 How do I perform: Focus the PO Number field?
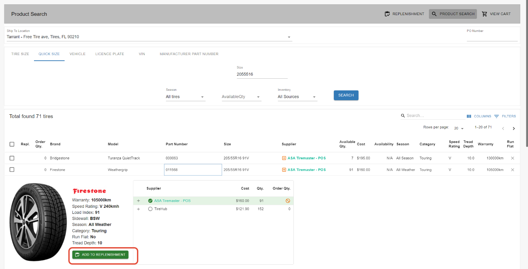(x=492, y=37)
